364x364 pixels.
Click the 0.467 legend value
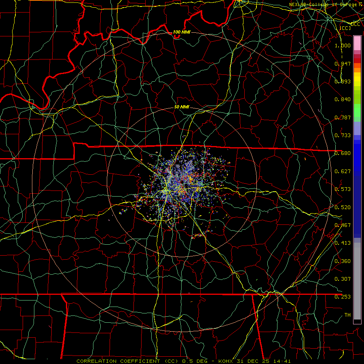[343, 225]
